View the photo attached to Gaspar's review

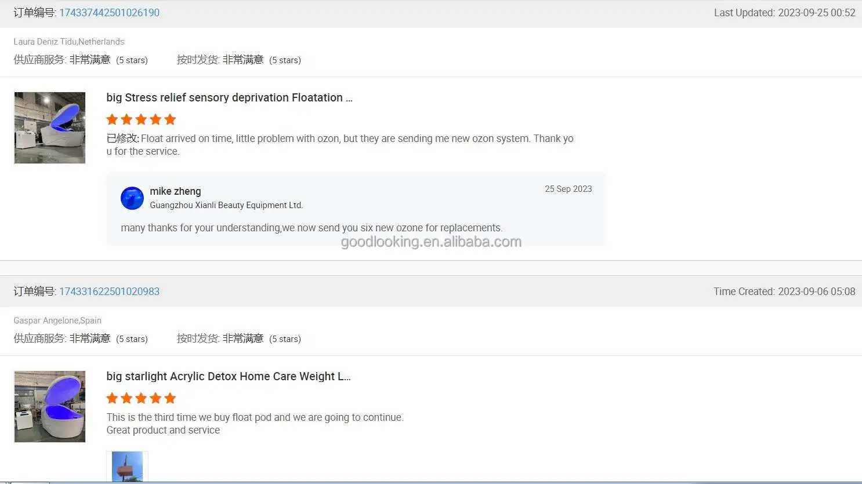pyautogui.click(x=127, y=467)
